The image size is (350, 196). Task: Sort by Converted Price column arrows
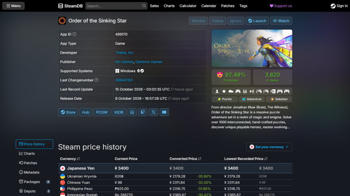pos(199,159)
